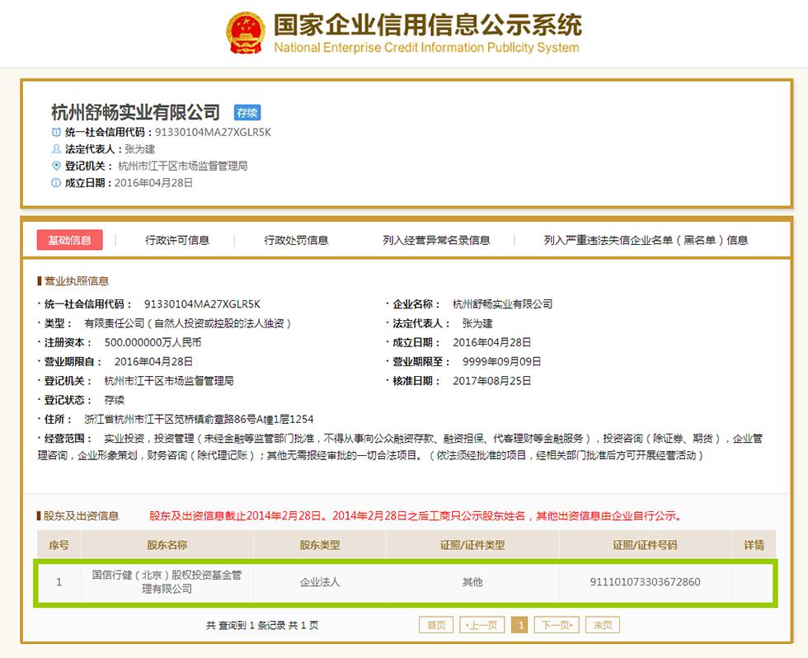Click the 其他 certificate type cell

(472, 582)
